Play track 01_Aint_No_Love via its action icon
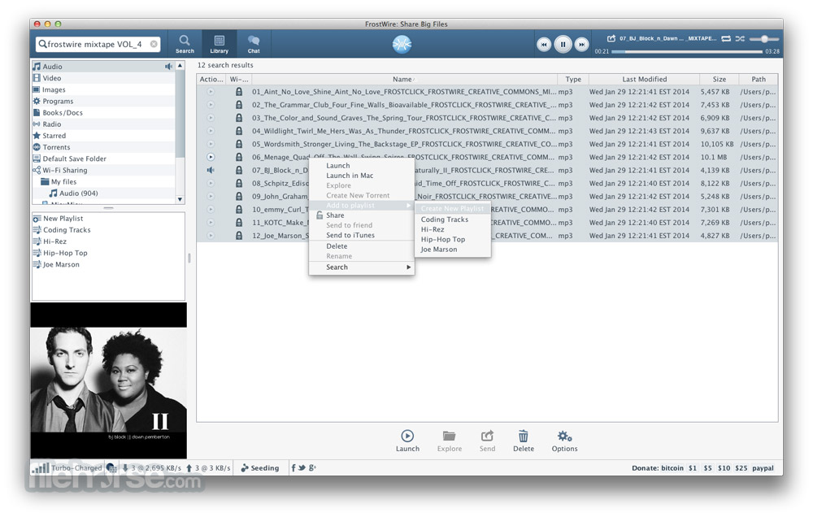The height and width of the screenshot is (517, 813). tap(211, 92)
